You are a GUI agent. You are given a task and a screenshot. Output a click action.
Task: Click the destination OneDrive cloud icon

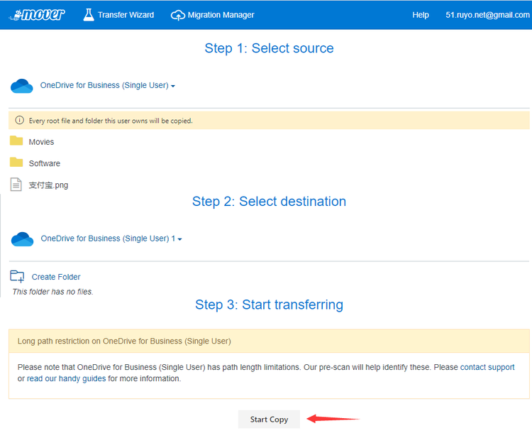(23, 239)
